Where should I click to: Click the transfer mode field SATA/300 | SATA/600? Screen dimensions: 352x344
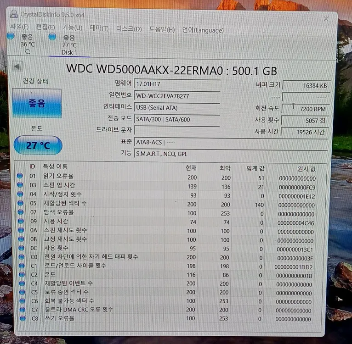[176, 119]
